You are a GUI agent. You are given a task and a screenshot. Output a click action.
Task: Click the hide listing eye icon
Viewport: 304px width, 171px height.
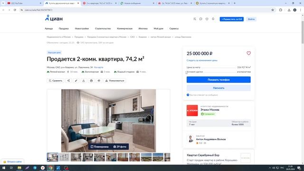coord(99,81)
